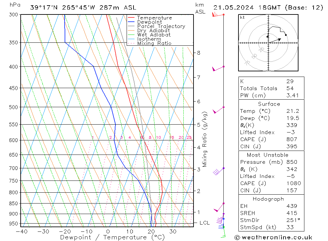Click the K index value 29

(290, 81)
